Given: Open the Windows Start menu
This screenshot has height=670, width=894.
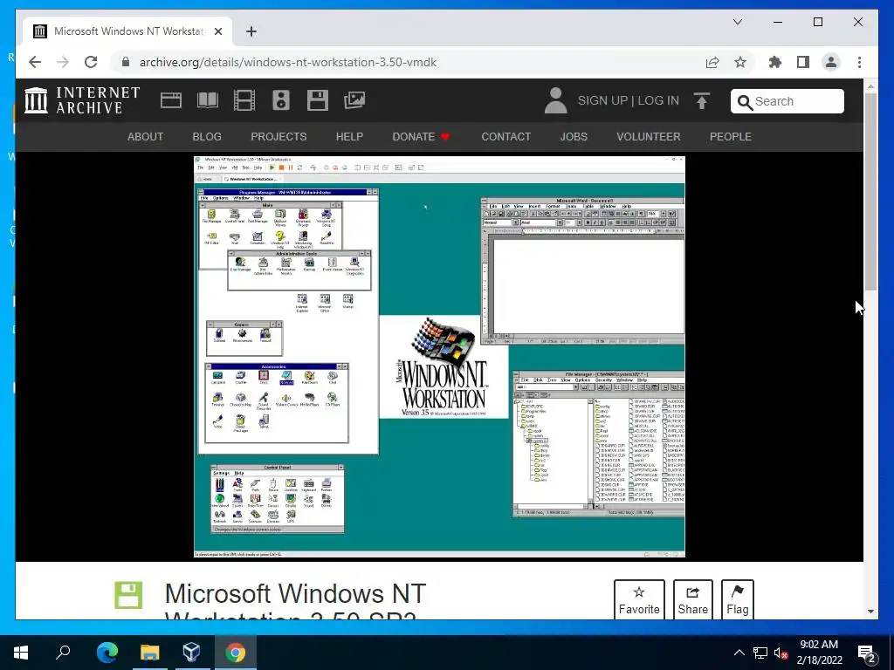Looking at the screenshot, I should tap(21, 652).
